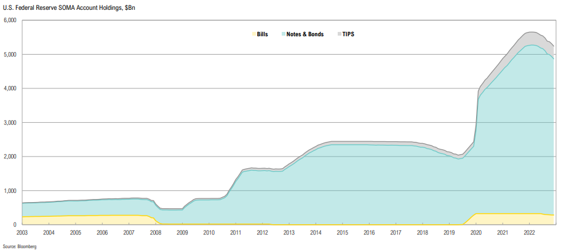Select the Bills legend label

[263, 34]
